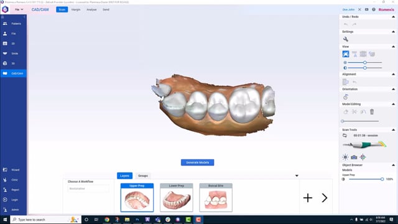Viewport: 398px width, 224px height.
Task: Click the third Model Editing tool icon
Action: [363, 112]
